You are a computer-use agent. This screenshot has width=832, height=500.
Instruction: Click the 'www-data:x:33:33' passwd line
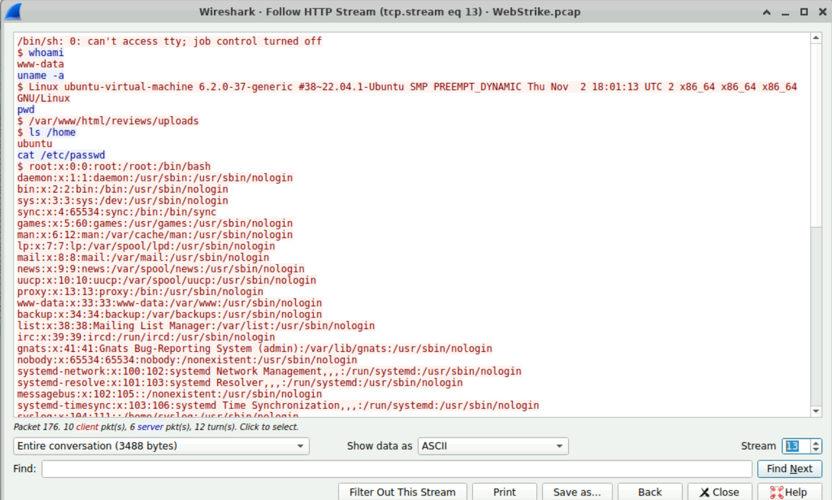tap(170, 303)
